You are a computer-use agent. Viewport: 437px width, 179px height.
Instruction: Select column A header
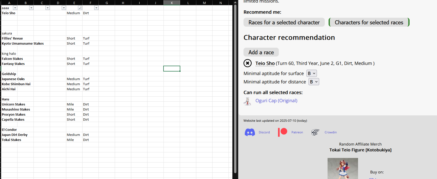9,3
